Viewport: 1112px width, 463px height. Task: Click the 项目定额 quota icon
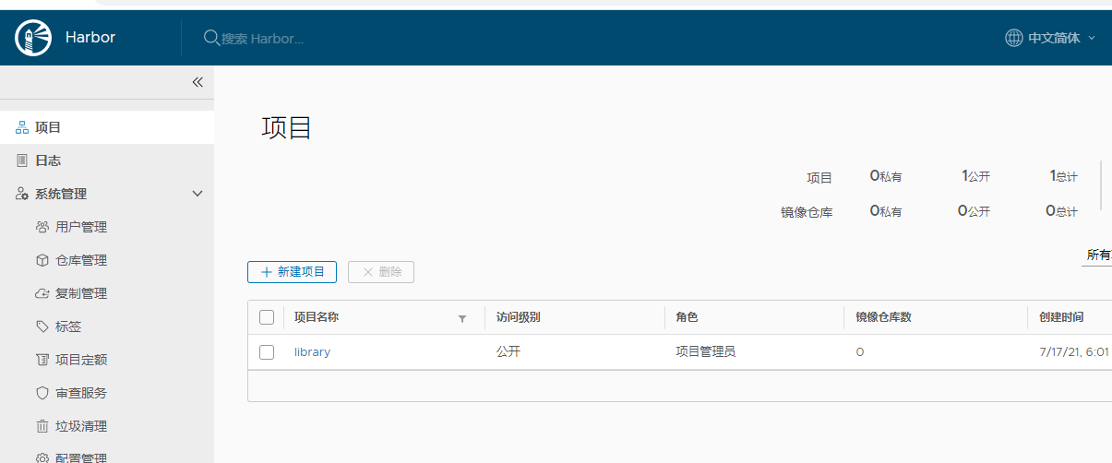click(x=42, y=360)
